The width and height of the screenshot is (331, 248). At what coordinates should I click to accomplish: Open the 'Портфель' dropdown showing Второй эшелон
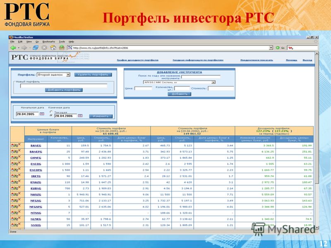pyautogui.click(x=53, y=75)
